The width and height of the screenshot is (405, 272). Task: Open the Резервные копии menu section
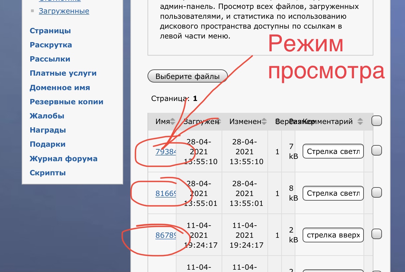click(x=67, y=102)
